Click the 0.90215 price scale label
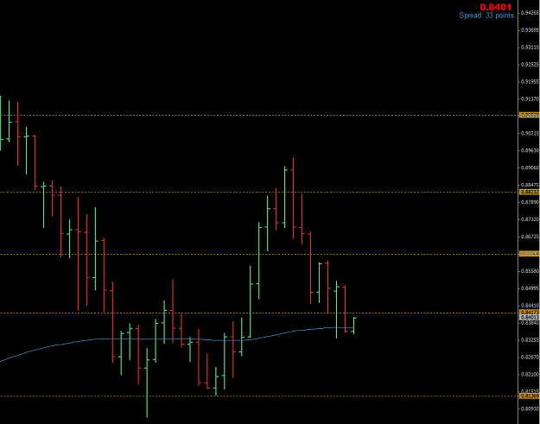 tap(530, 133)
